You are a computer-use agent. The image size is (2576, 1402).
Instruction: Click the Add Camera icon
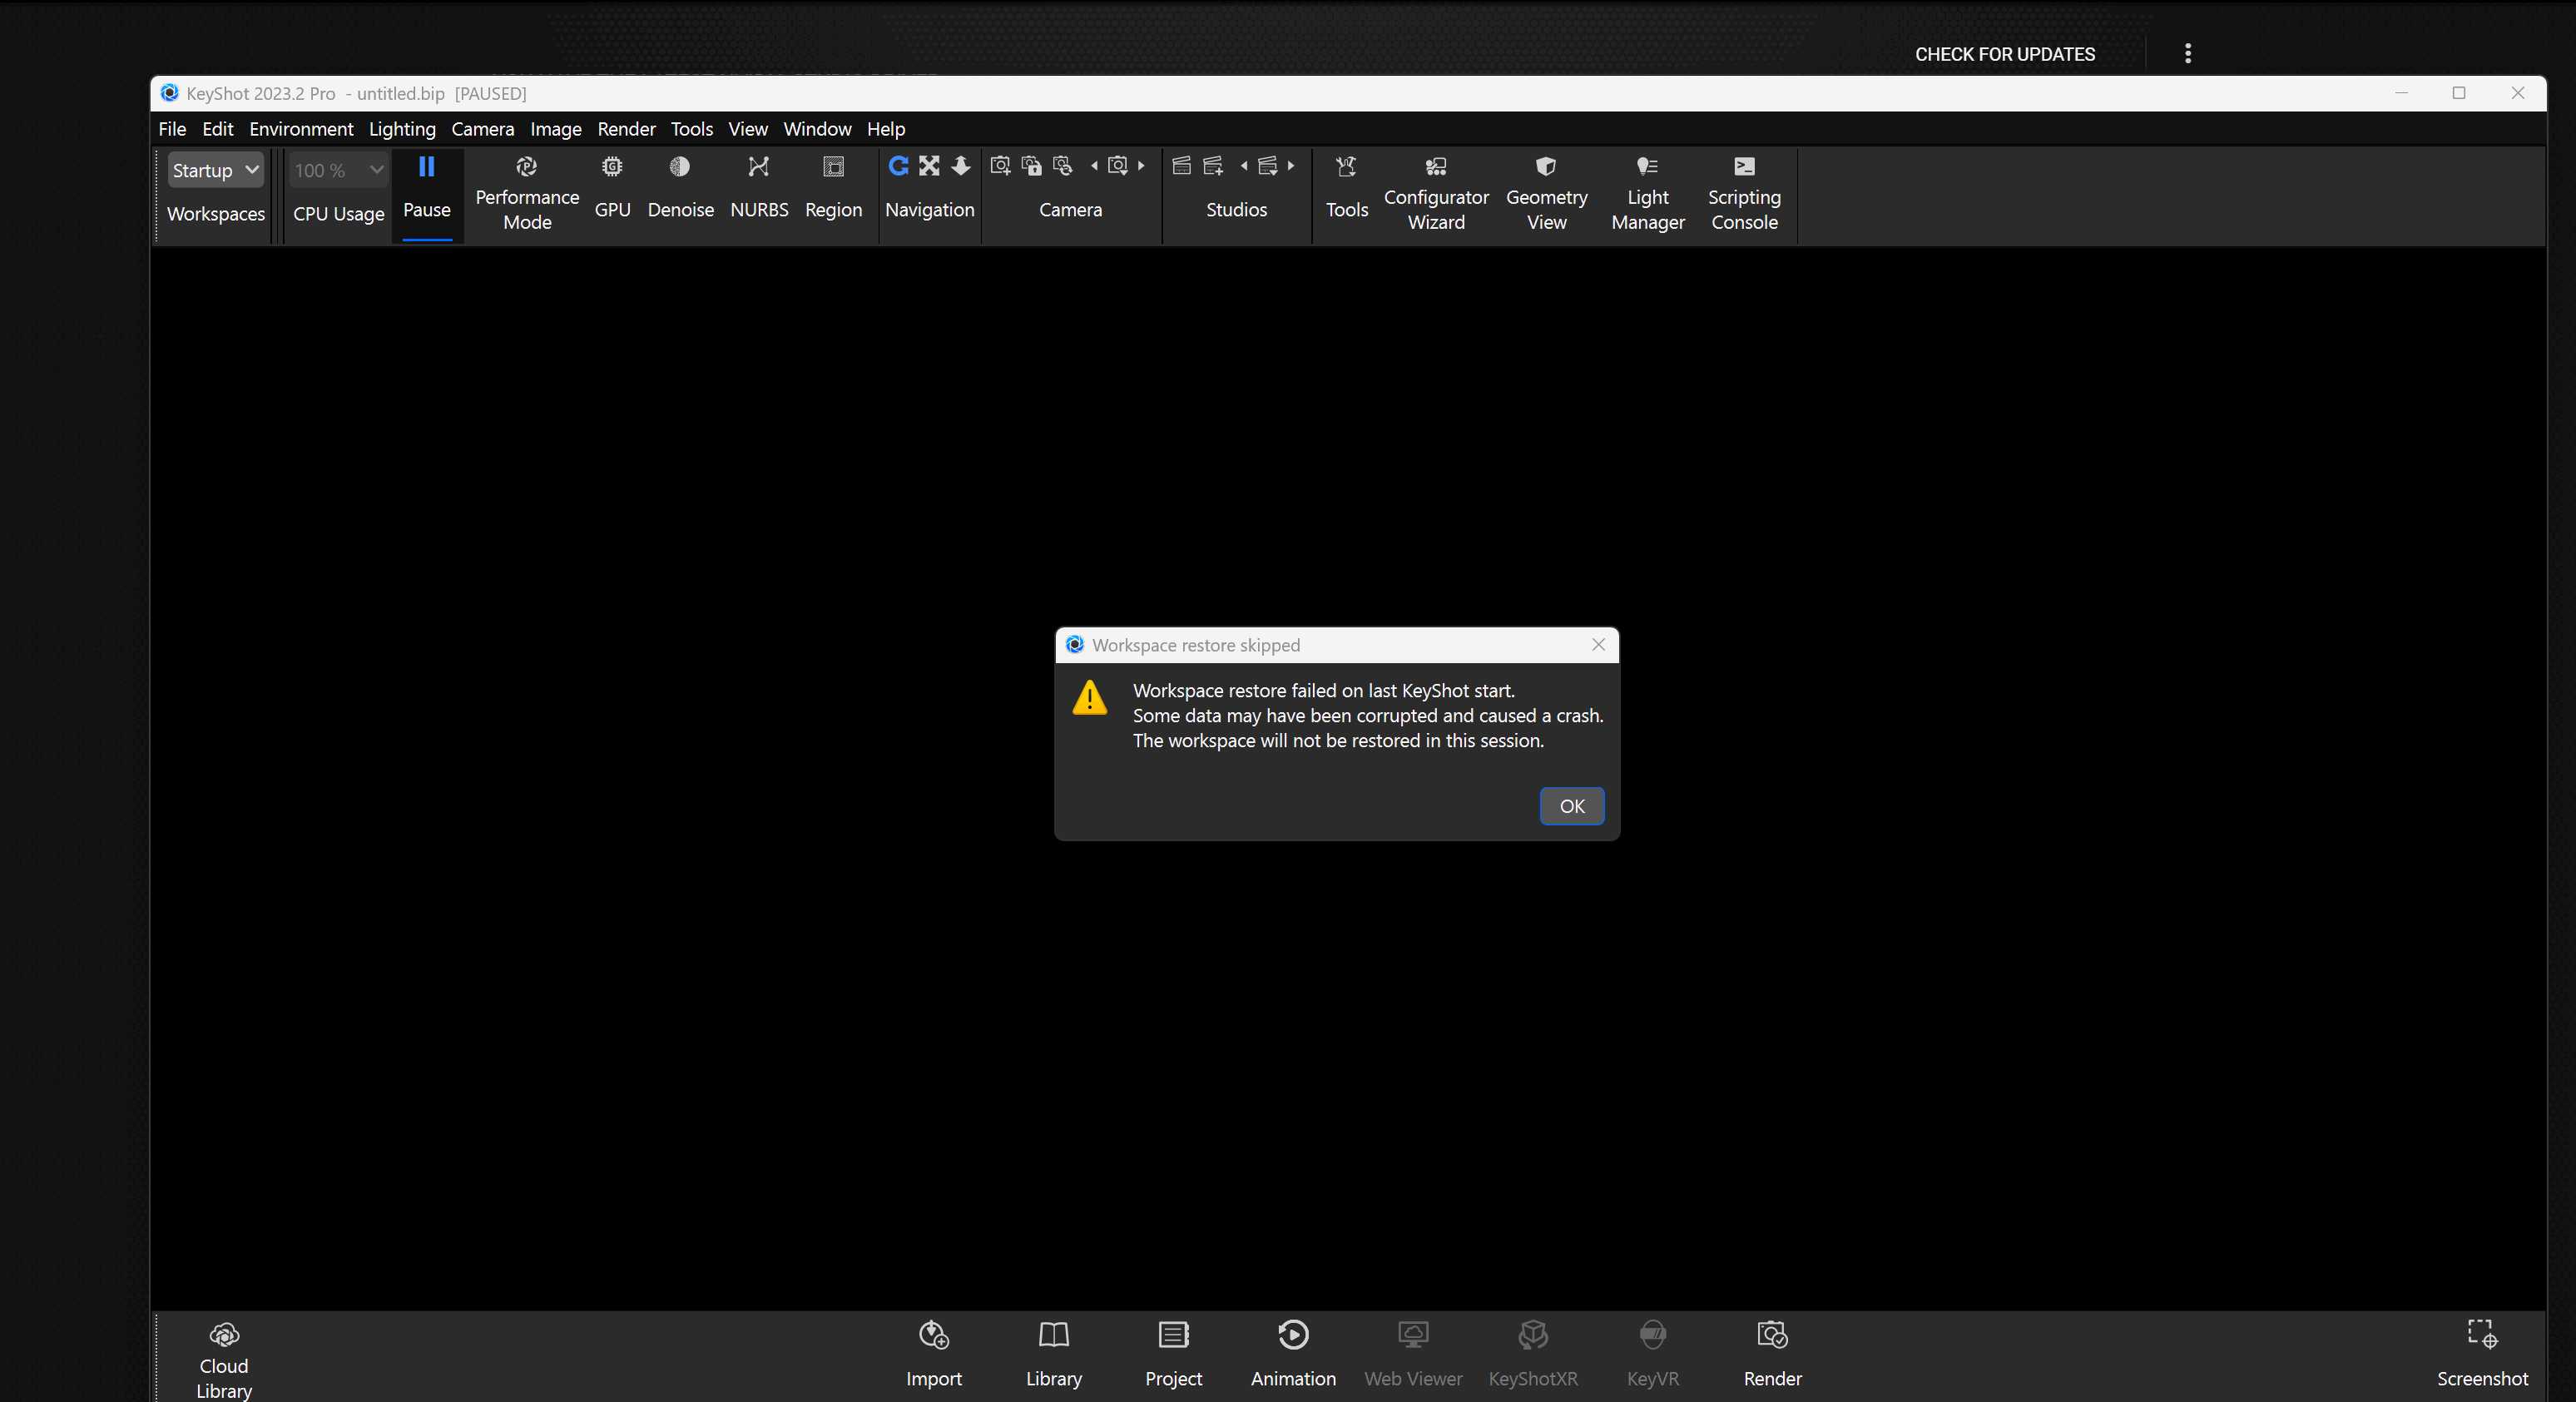coord(1000,166)
